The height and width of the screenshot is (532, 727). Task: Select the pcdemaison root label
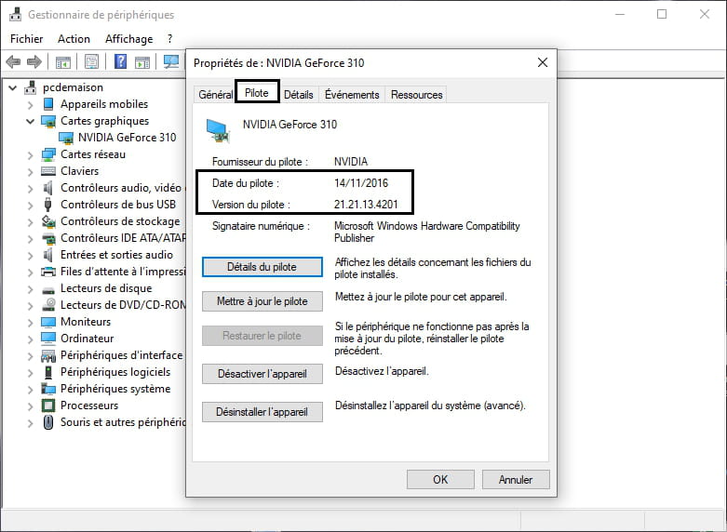point(73,87)
